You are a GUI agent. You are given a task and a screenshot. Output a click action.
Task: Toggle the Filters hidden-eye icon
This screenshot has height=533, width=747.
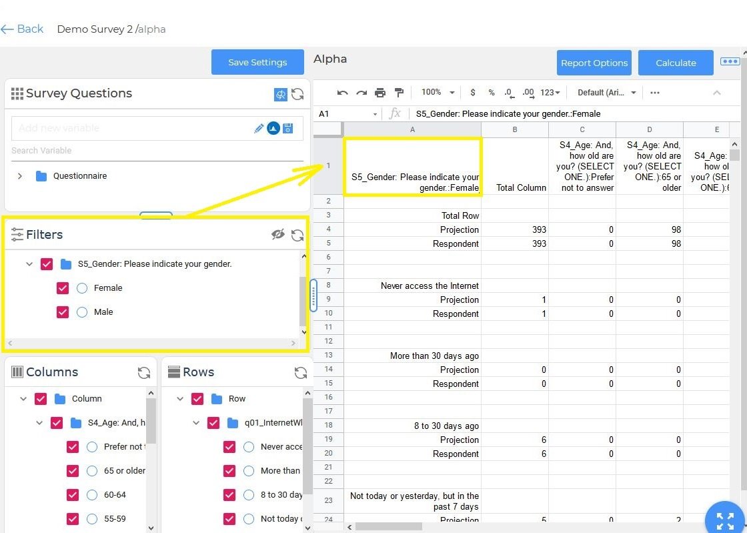tap(277, 234)
